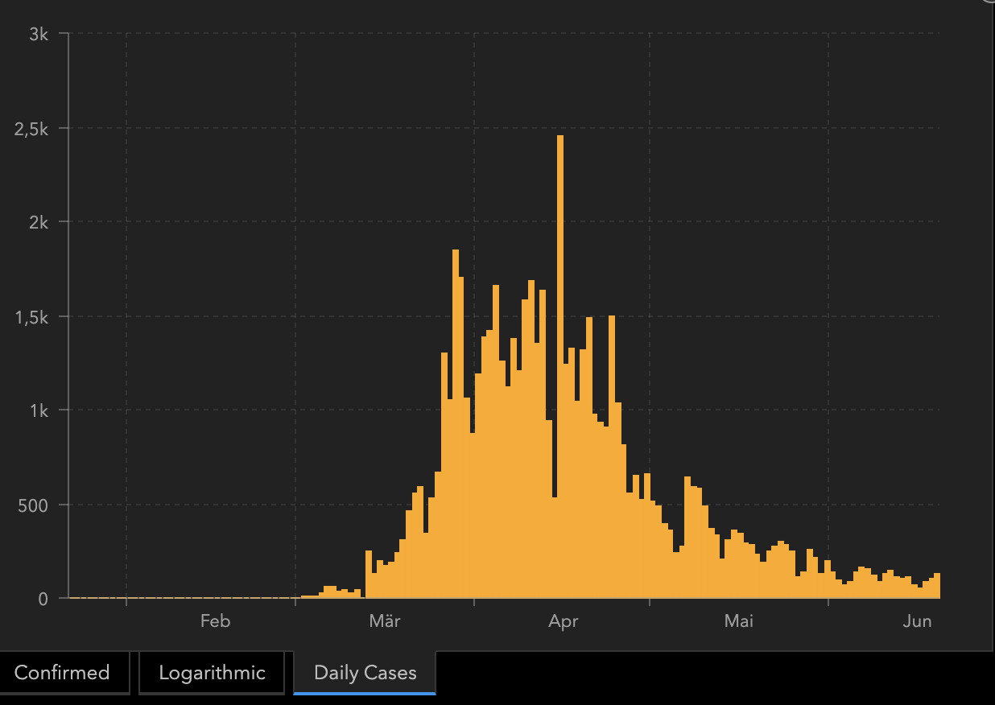Switch to the Logarithmic tab
Image resolution: width=995 pixels, height=705 pixels.
click(212, 673)
